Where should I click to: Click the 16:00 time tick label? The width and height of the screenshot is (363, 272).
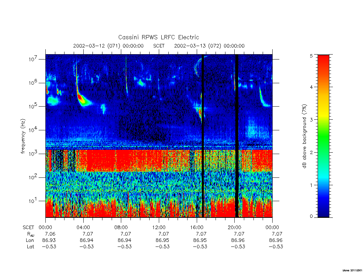pyautogui.click(x=196, y=227)
